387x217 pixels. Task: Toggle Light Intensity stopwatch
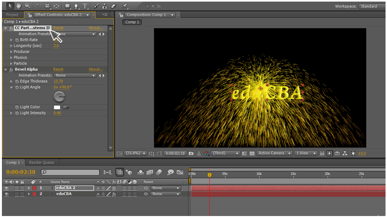coord(17,113)
